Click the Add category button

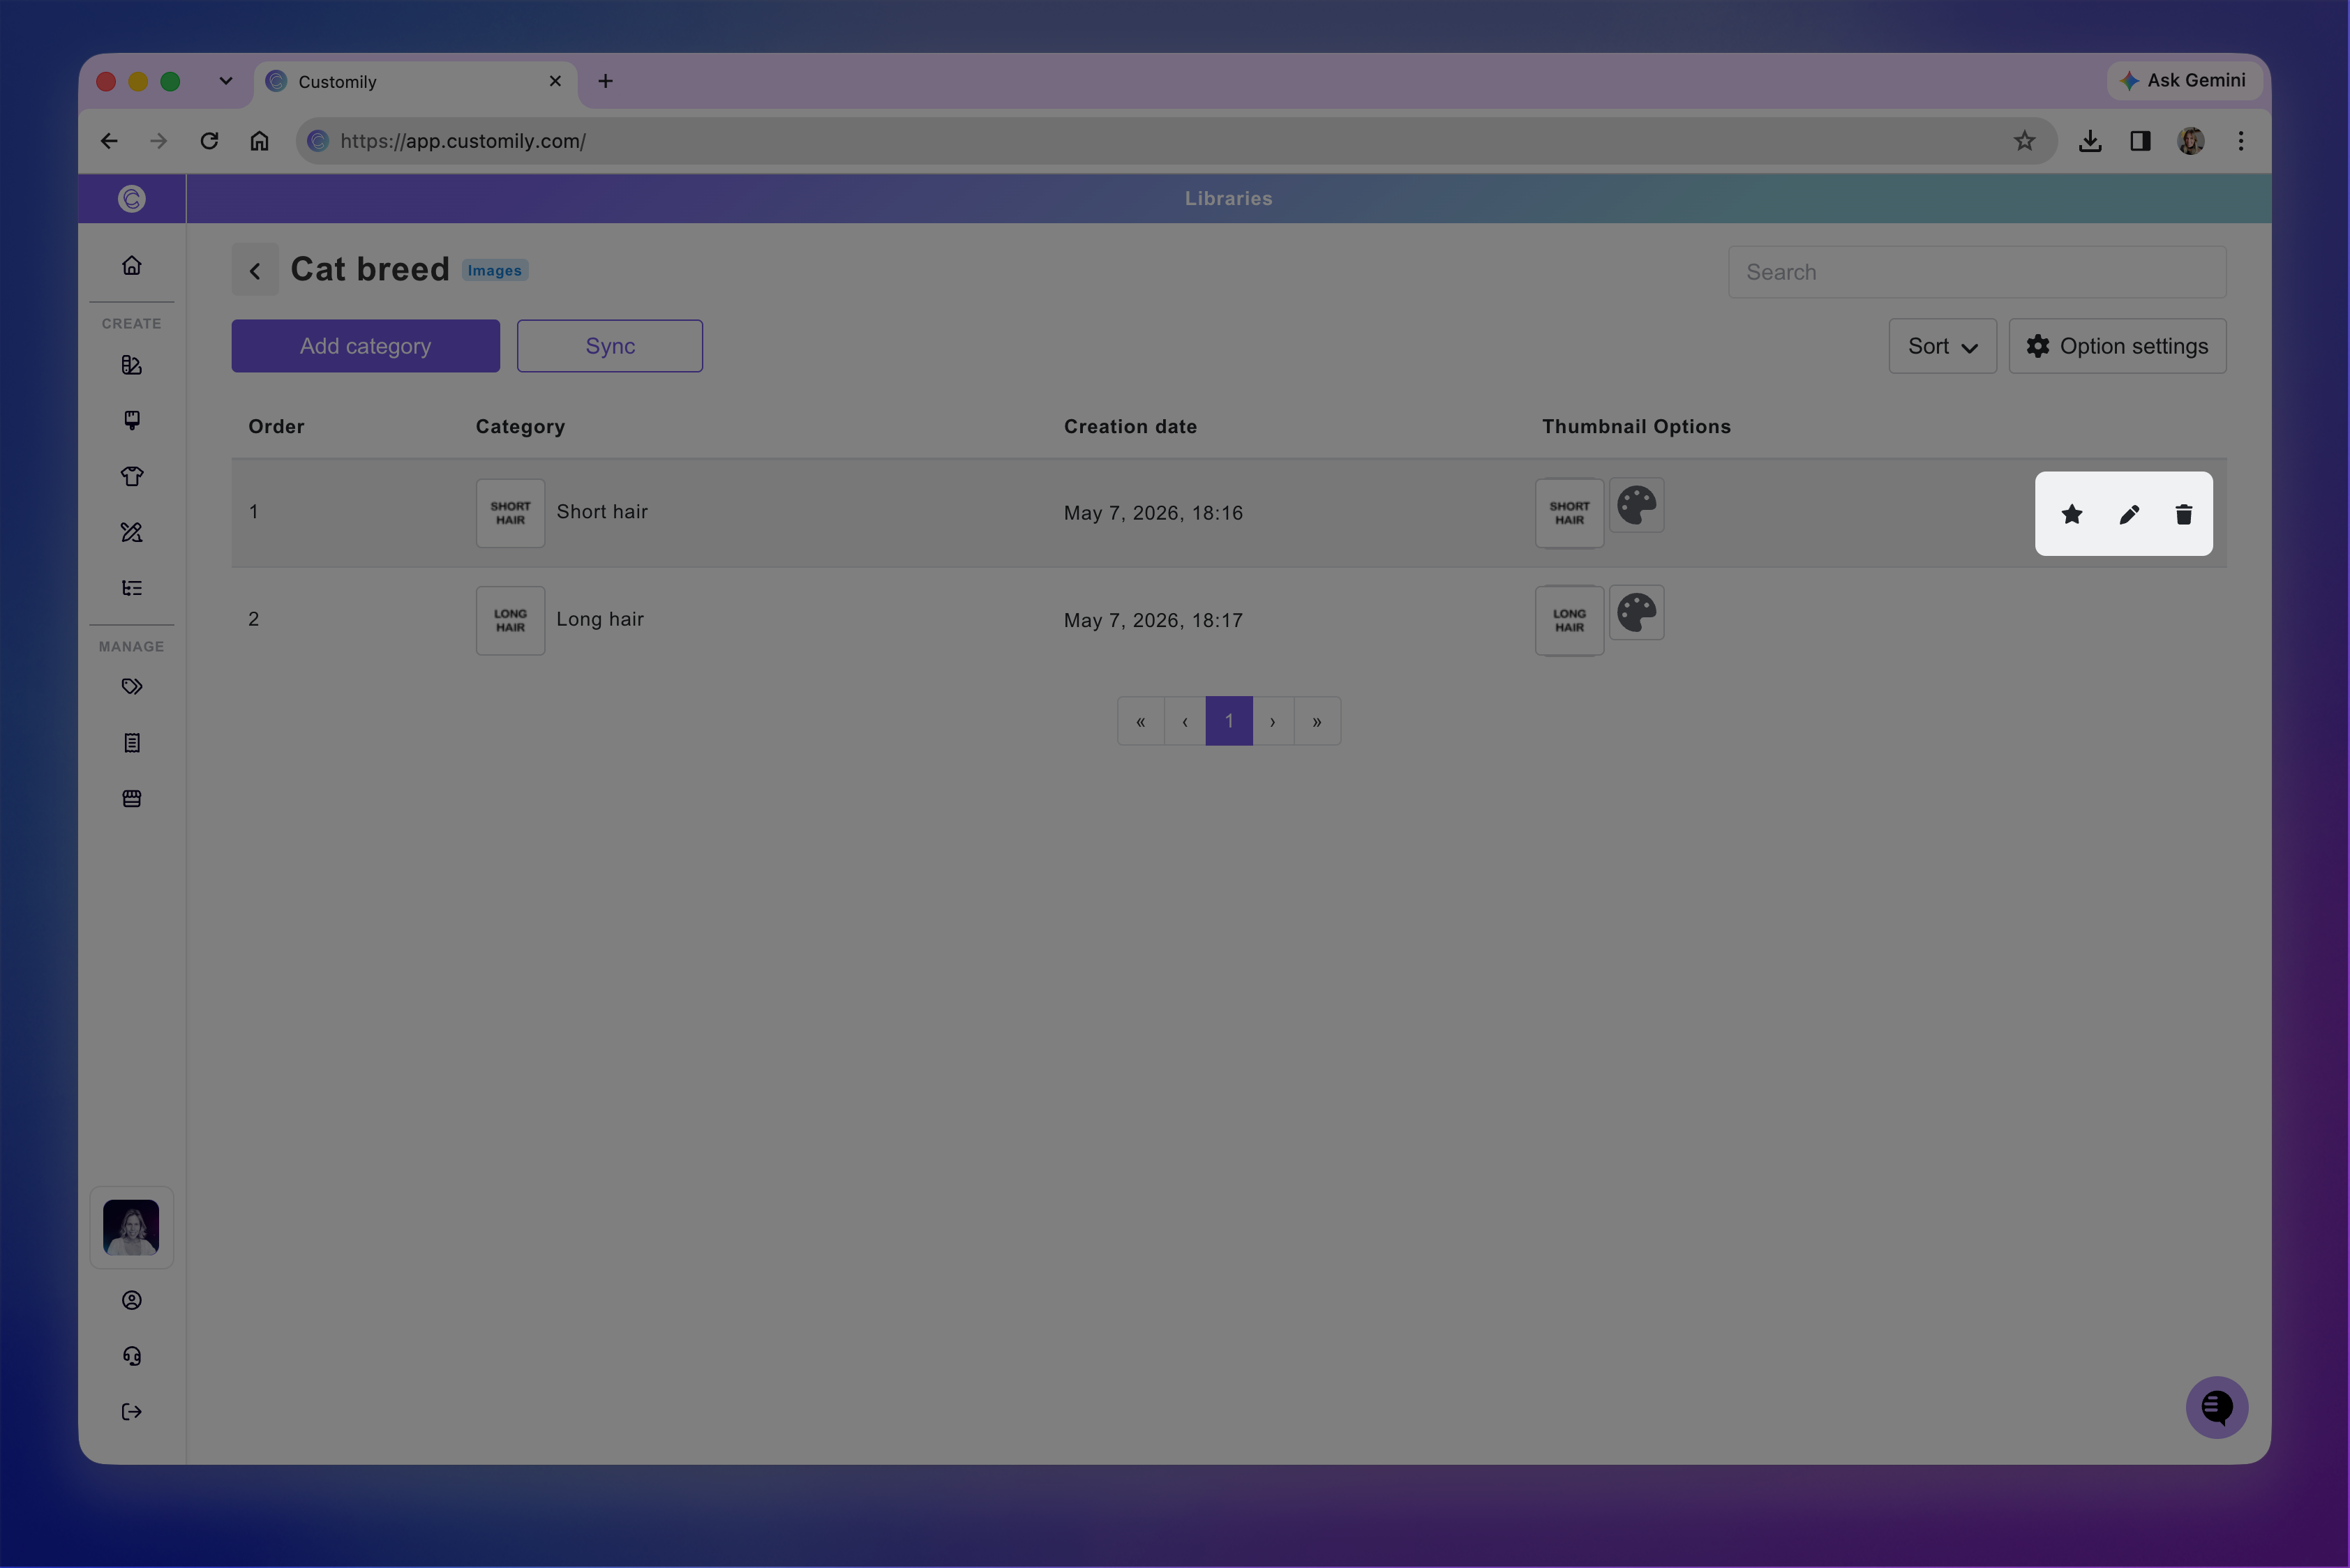(x=365, y=346)
